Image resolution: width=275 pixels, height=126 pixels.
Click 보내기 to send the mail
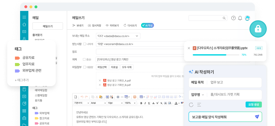click(78, 25)
